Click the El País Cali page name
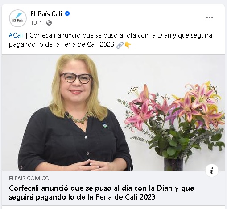Screen dimensions: 227x209 [x=46, y=14]
